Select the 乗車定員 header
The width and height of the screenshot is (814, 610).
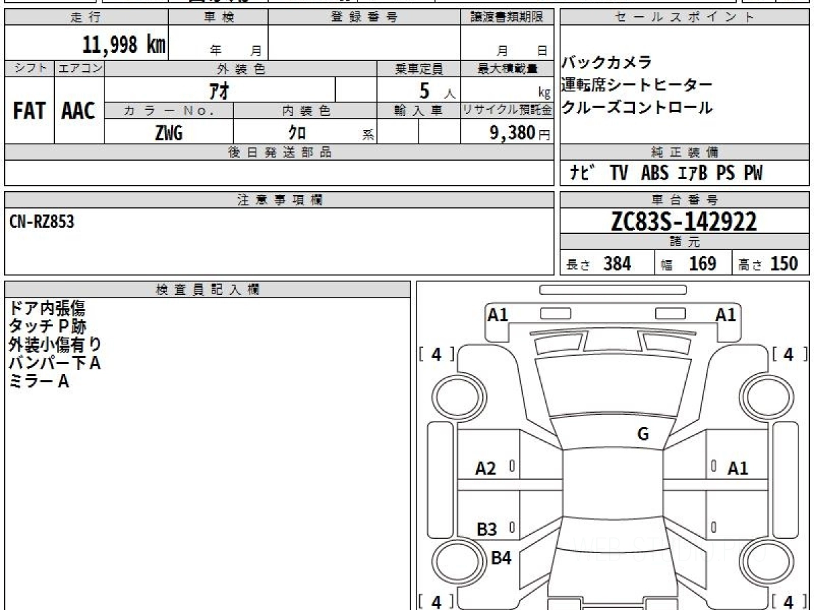(x=419, y=68)
